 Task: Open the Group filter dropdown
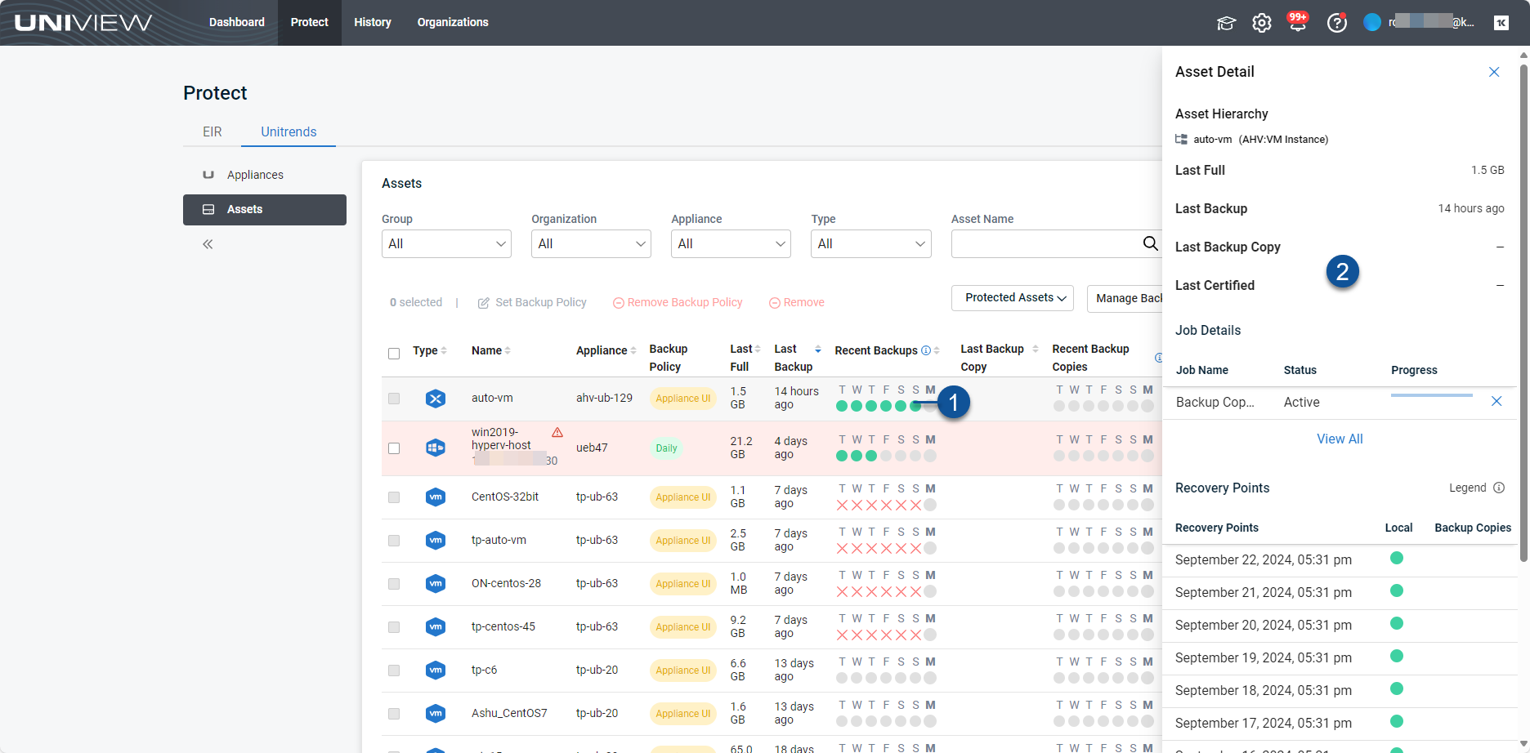tap(446, 243)
